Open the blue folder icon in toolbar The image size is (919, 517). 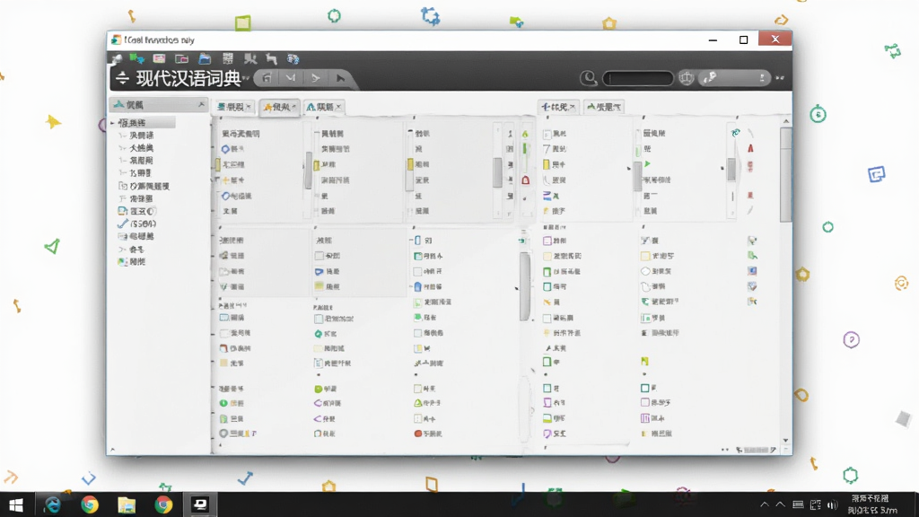[x=205, y=58]
